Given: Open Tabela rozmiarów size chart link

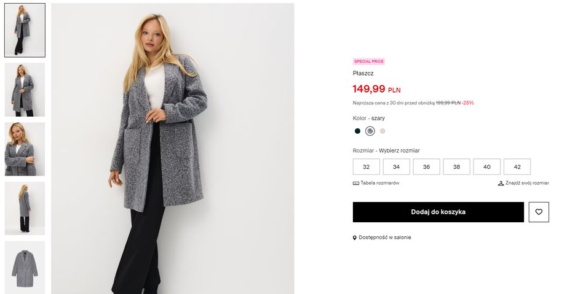Looking at the screenshot, I should point(379,183).
